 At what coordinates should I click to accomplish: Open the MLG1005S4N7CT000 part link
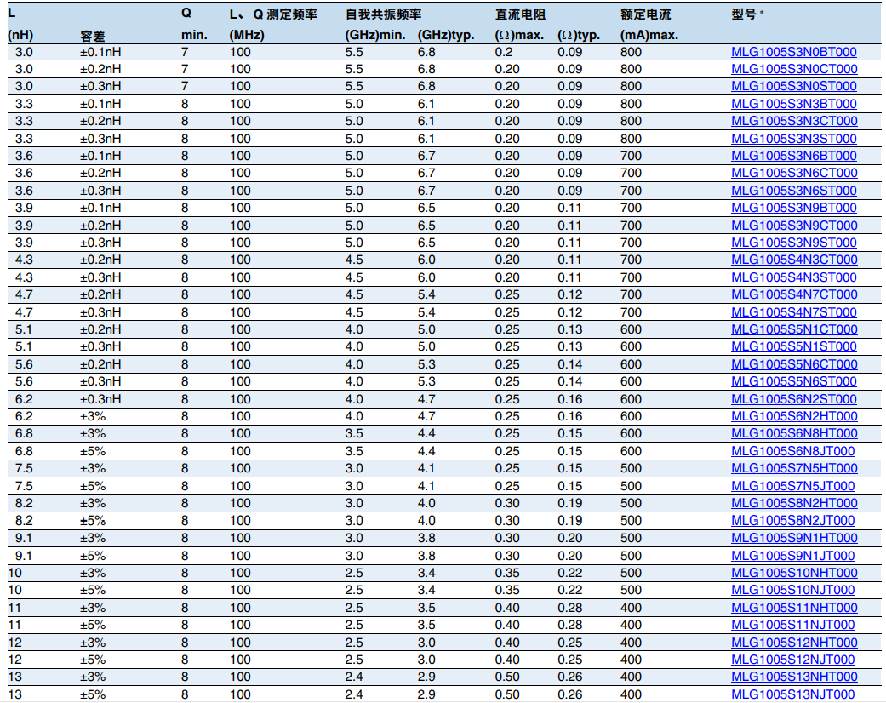[794, 294]
